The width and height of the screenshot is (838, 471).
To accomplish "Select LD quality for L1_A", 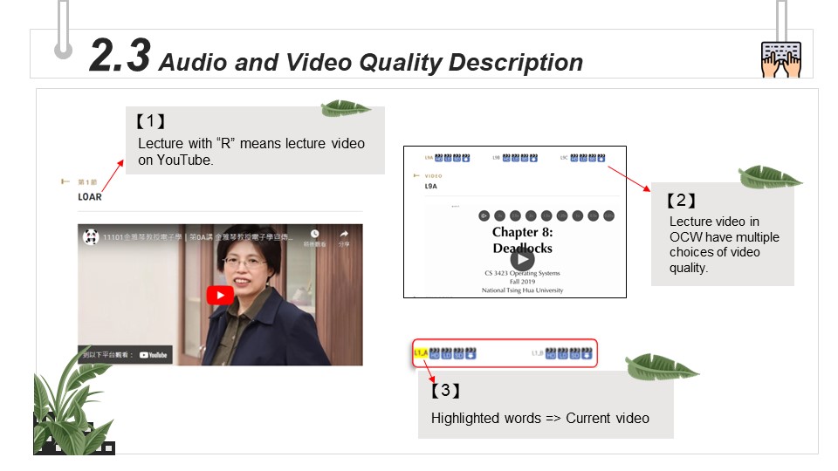I will click(446, 353).
